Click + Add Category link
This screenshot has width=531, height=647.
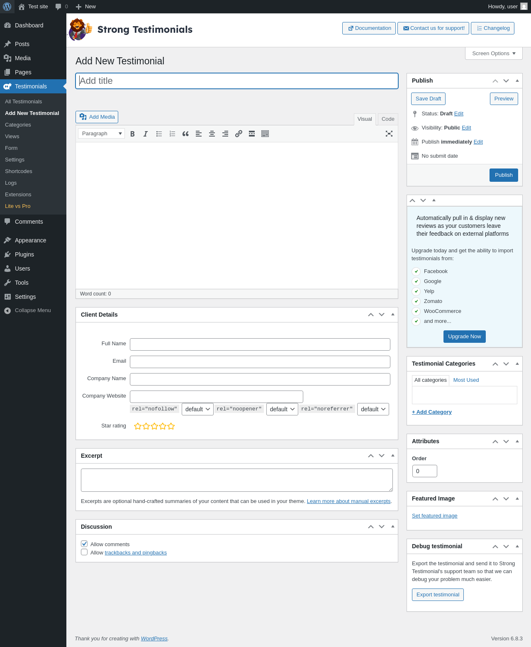pos(431,412)
